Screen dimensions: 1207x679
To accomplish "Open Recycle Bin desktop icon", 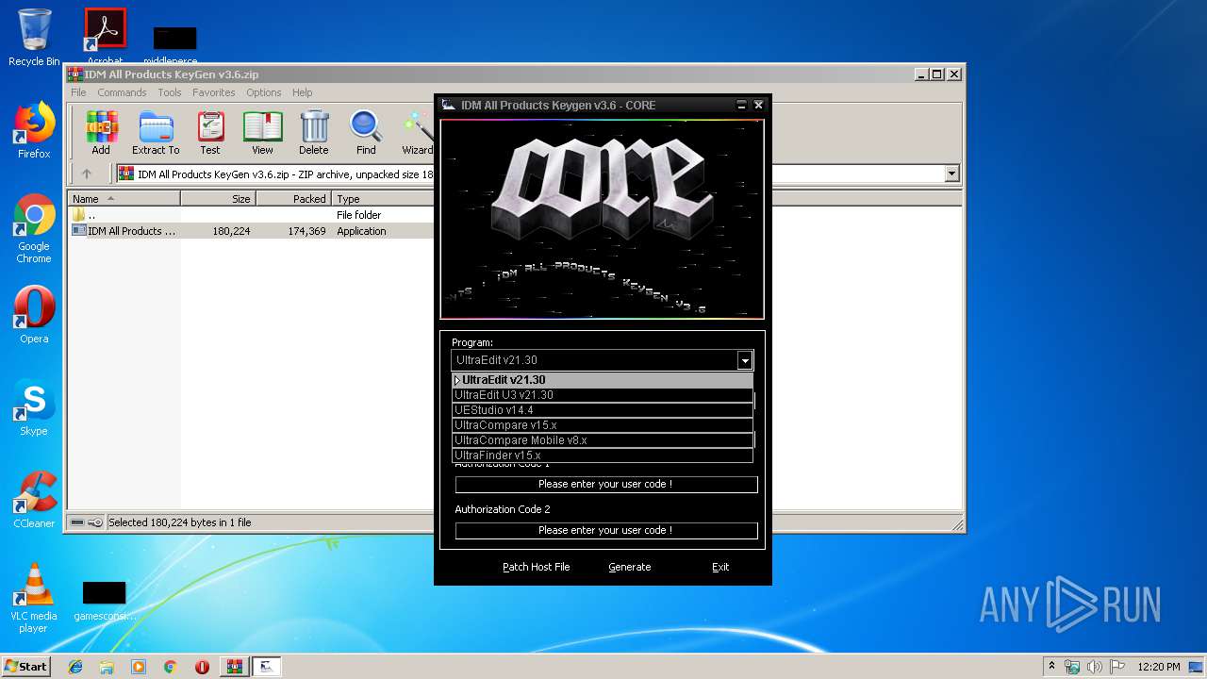I will click(x=34, y=38).
